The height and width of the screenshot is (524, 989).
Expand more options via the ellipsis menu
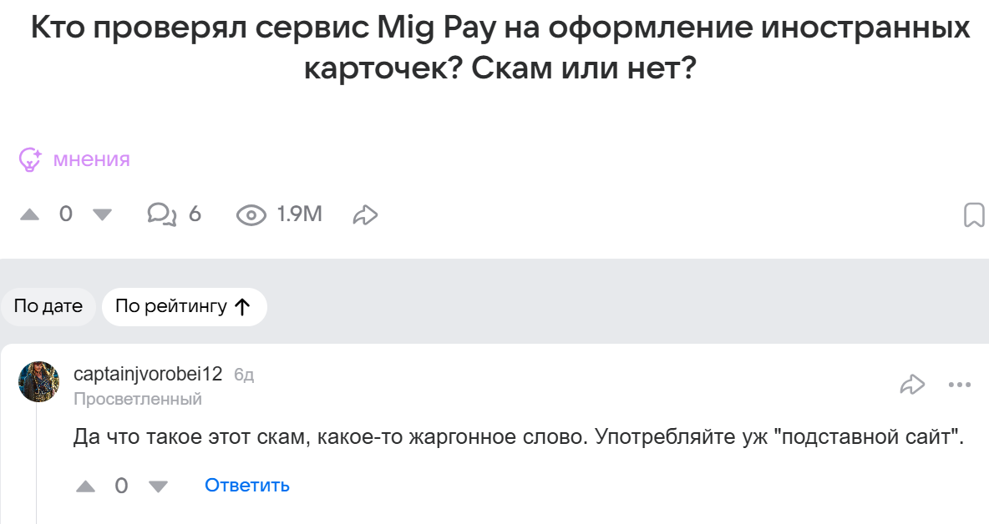(957, 384)
